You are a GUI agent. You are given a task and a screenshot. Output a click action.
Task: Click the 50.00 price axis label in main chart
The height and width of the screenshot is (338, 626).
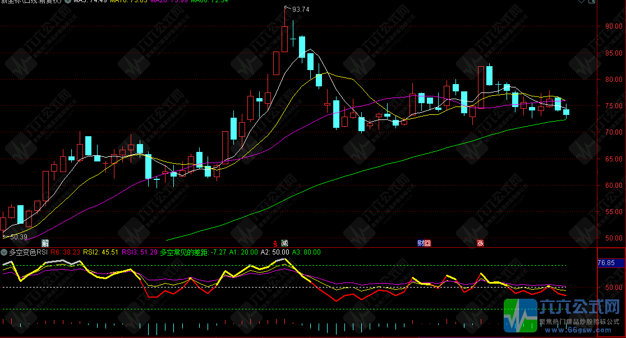pyautogui.click(x=614, y=238)
